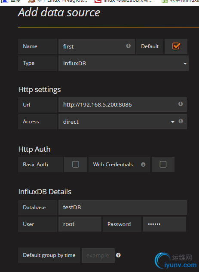Viewport: 199px width, 272px height.
Task: Open the Type dropdown showing InfluxDB
Action: point(123,63)
